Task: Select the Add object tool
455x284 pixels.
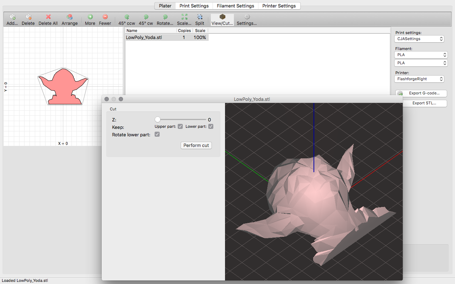Action: point(12,20)
